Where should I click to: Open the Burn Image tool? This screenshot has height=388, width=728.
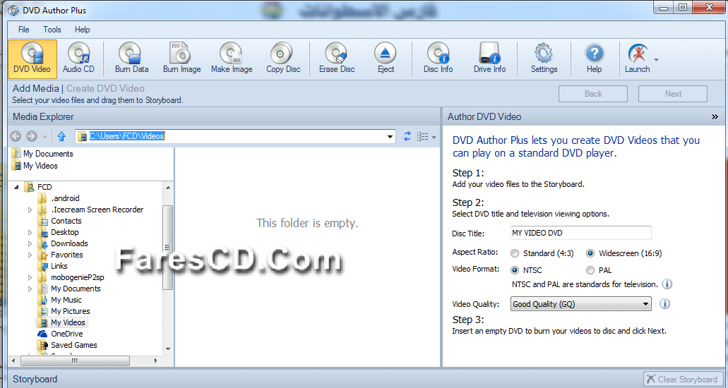click(x=182, y=59)
